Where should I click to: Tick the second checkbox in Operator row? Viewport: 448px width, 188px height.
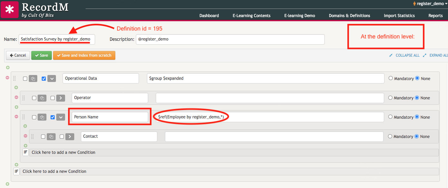coord(53,98)
